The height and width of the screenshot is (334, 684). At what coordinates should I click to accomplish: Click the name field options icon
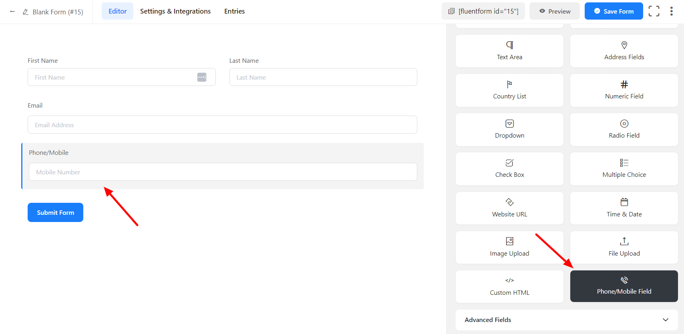point(202,77)
